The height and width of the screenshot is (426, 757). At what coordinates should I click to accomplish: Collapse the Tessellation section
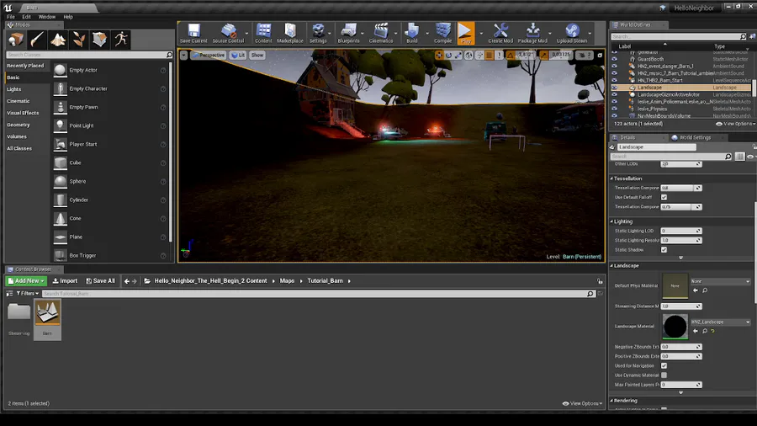point(611,178)
